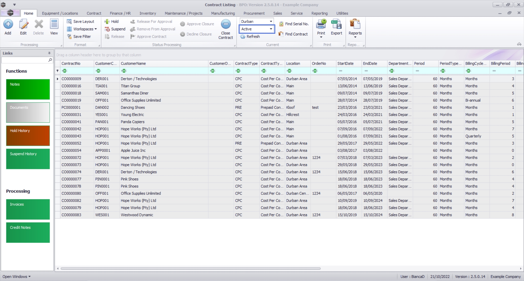This screenshot has width=524, height=281.
Task: Open quick access toolbar dropdown arrow
Action: [x=14, y=5]
